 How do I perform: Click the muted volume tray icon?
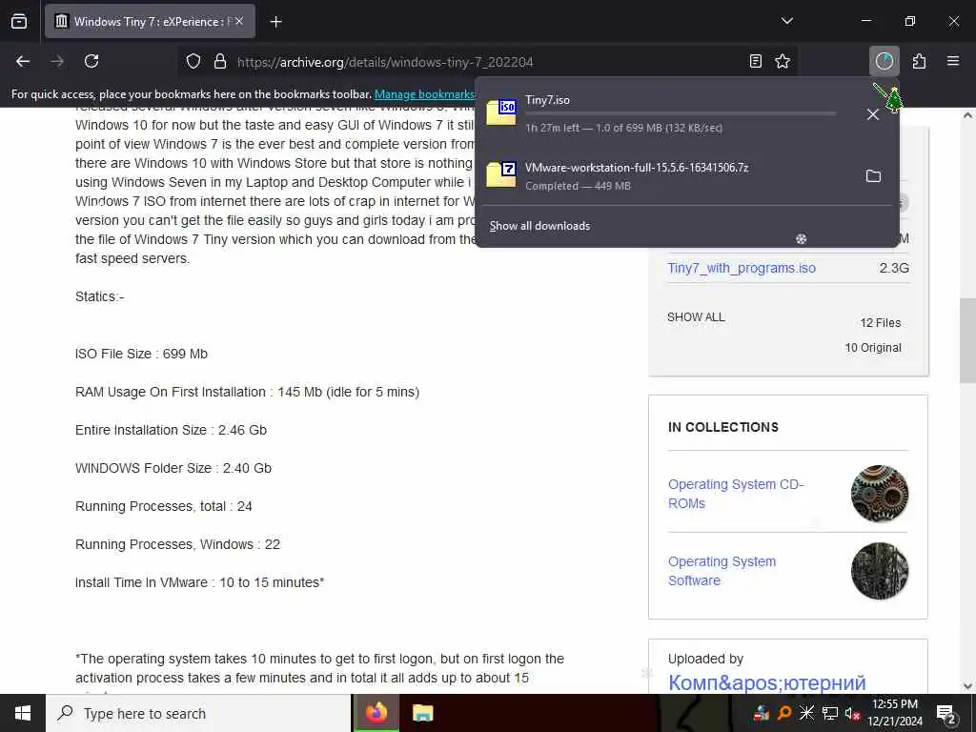(x=852, y=713)
